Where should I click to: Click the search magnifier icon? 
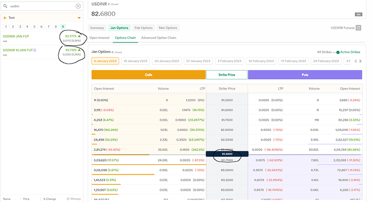[x=5, y=6]
